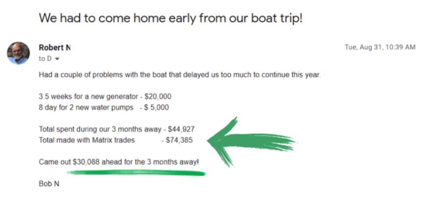
Task: Click the line starting "Had a couple of problems"
Action: [179, 74]
